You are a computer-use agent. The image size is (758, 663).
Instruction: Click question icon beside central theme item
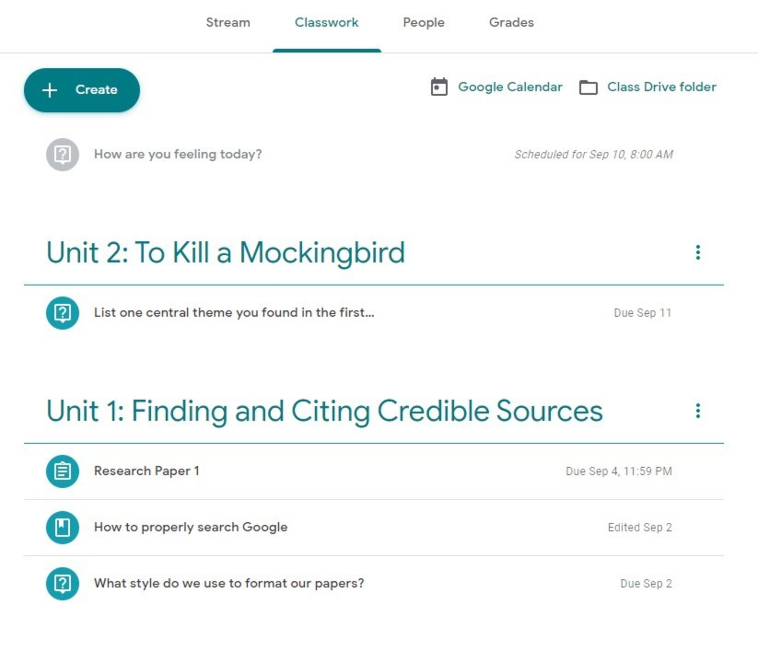[x=62, y=313]
